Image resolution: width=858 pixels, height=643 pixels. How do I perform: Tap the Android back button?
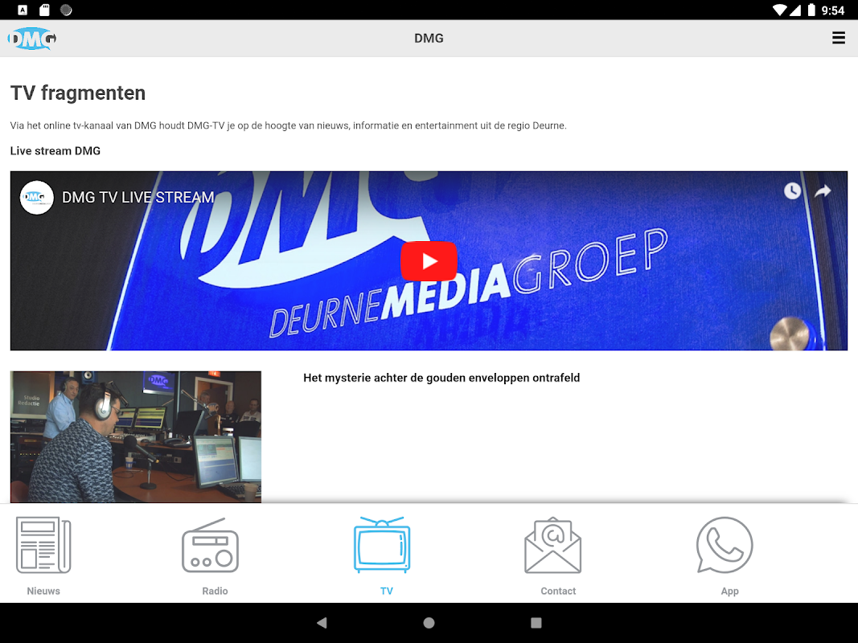tap(322, 623)
